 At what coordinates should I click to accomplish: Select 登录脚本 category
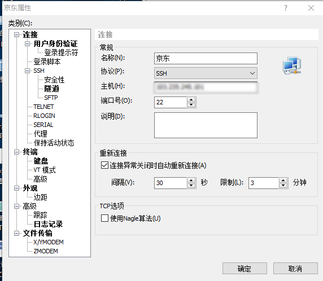pyautogui.click(x=47, y=62)
